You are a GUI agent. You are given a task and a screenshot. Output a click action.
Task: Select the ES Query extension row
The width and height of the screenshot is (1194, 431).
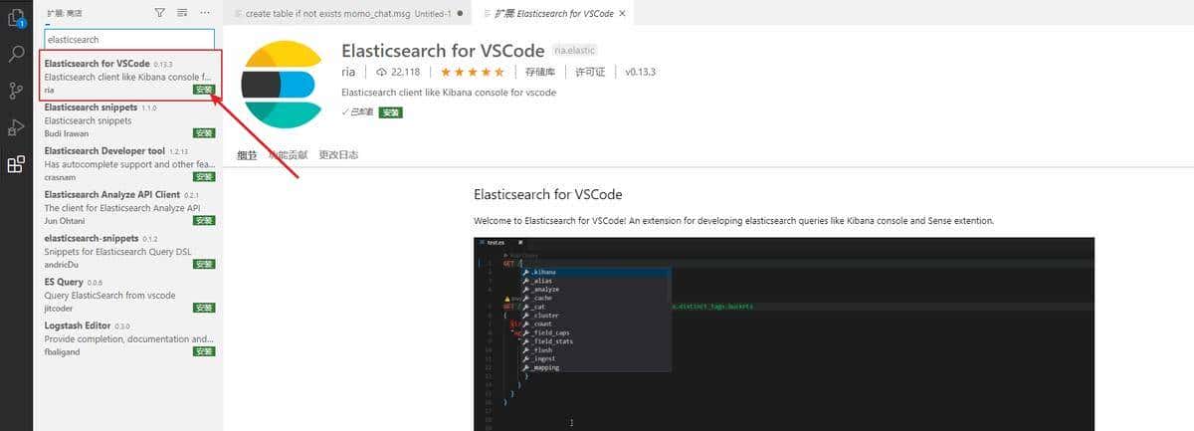point(129,295)
